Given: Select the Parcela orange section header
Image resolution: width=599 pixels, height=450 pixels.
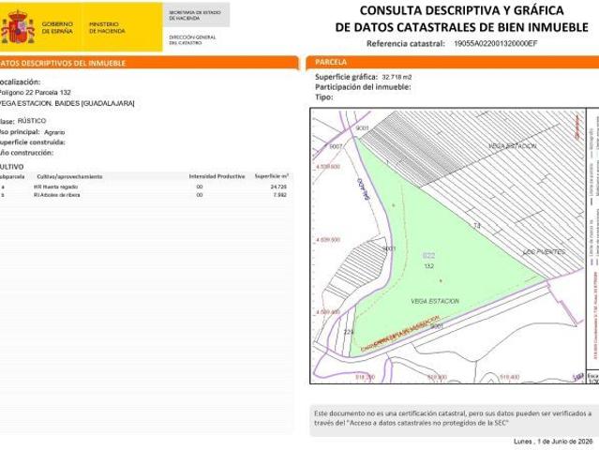Looking at the screenshot, I should click(x=453, y=62).
